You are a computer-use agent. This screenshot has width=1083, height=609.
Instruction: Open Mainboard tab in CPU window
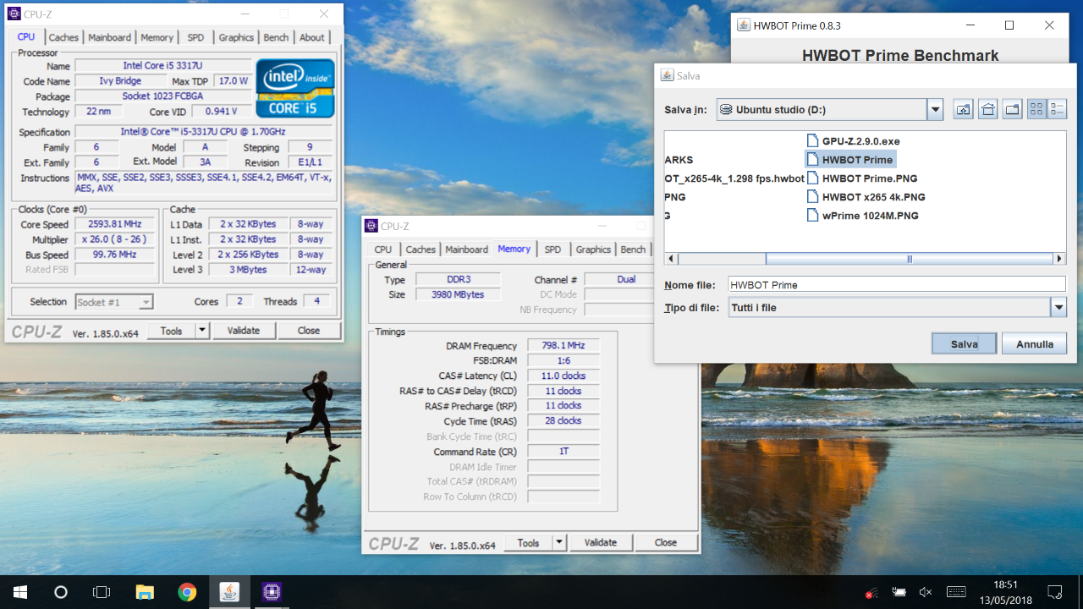tap(110, 37)
